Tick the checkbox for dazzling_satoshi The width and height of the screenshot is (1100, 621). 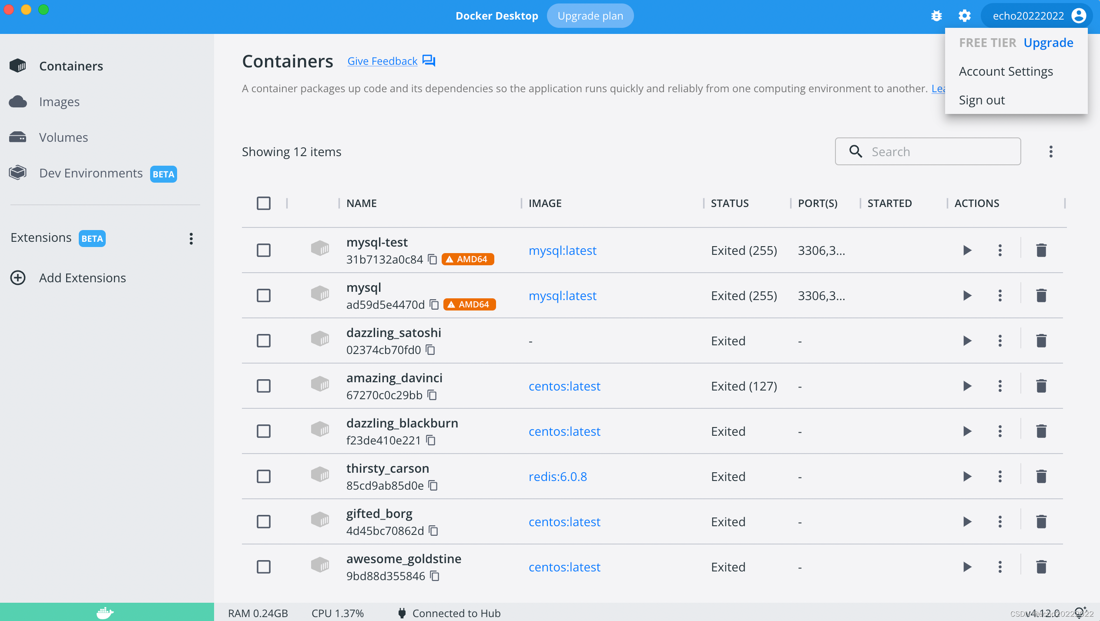(x=264, y=341)
